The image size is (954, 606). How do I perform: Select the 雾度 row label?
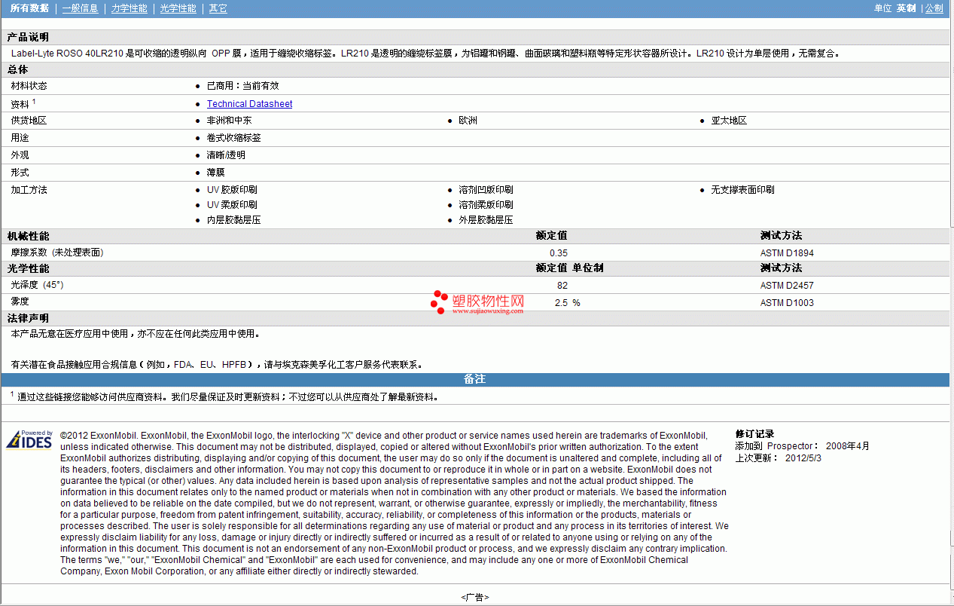[20, 301]
